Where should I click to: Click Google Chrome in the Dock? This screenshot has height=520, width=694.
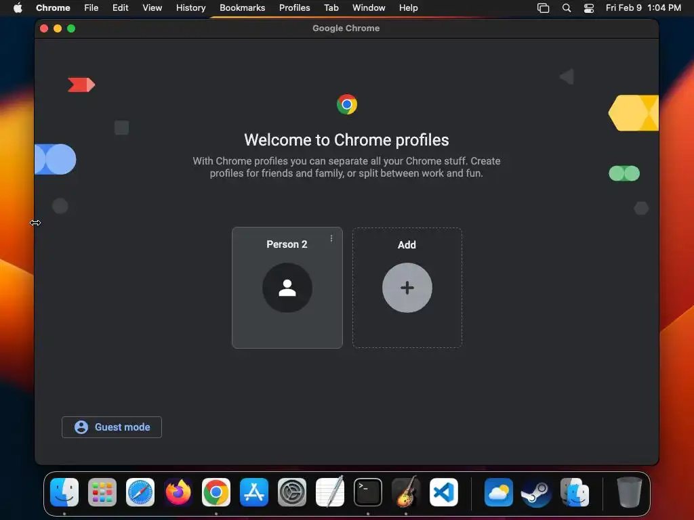point(216,492)
